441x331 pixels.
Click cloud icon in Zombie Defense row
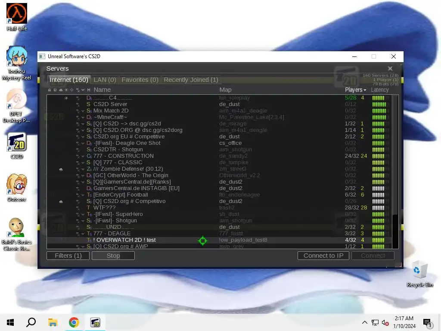(x=61, y=169)
